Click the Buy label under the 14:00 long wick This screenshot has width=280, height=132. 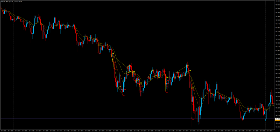tap(167, 93)
